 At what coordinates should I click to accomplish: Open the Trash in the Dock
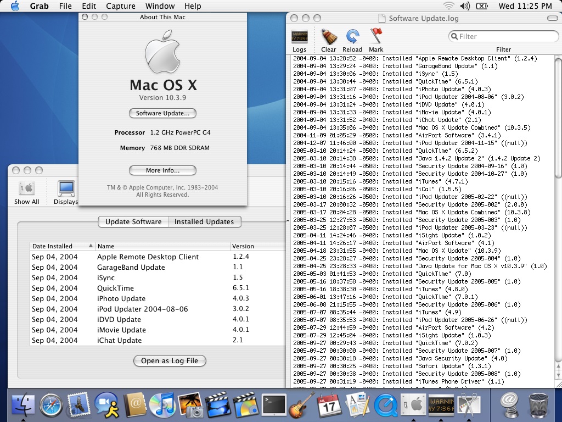[538, 406]
